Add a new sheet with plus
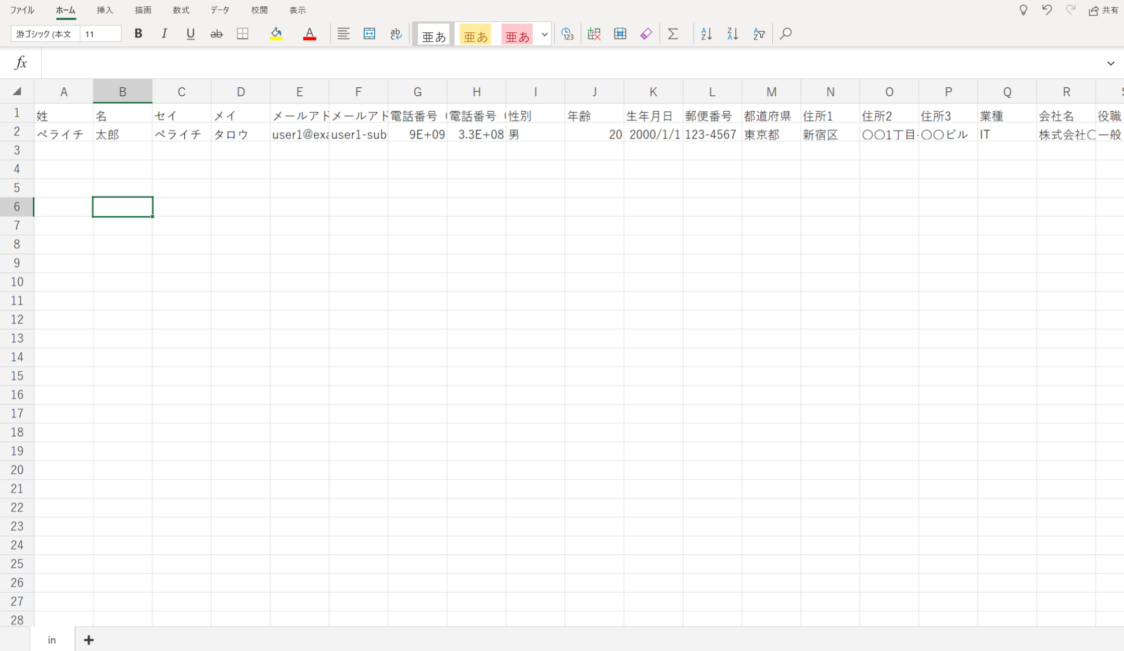This screenshot has height=651, width=1124. pos(89,640)
